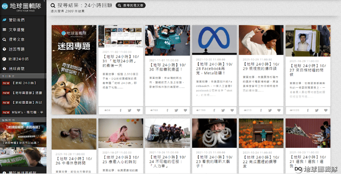Click Facebook icon on 10/29 爆炸頭 card
341x174 pixels.
click(261, 110)
